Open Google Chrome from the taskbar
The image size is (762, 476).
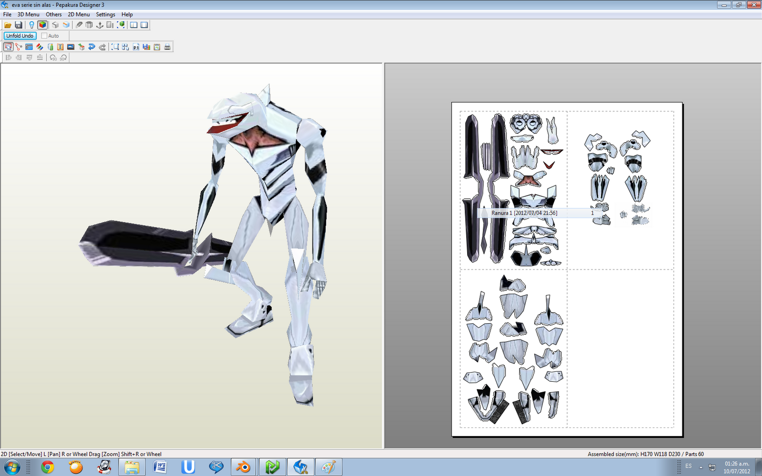point(48,467)
